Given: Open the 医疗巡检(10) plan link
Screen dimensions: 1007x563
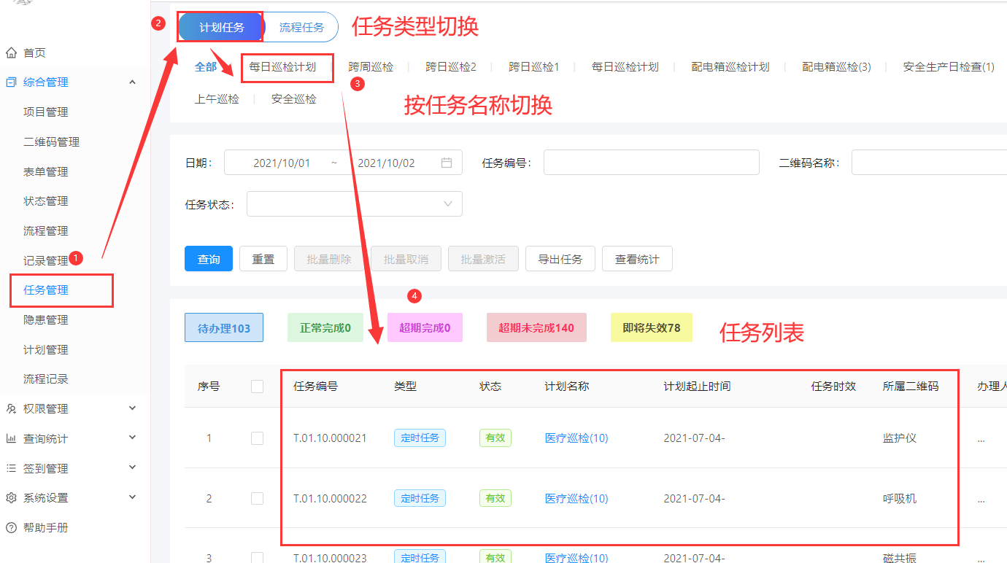Looking at the screenshot, I should (x=576, y=438).
